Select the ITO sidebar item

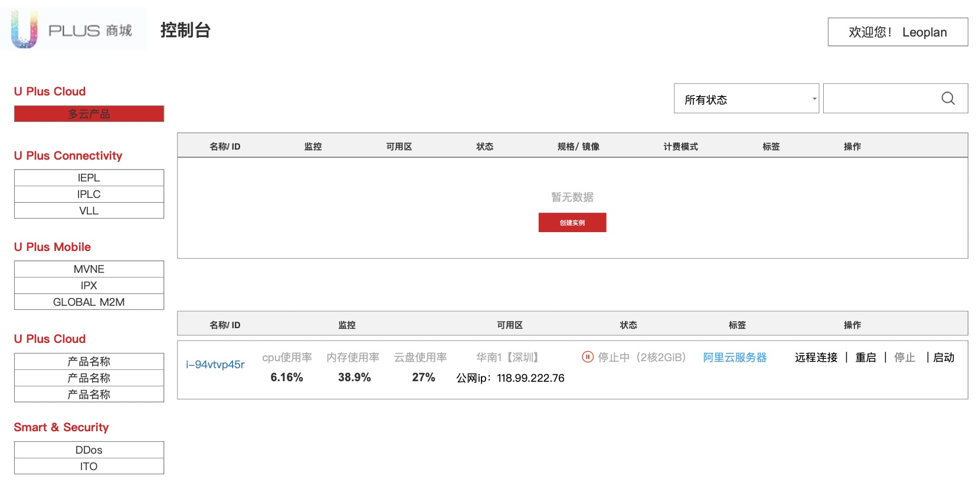pos(89,467)
